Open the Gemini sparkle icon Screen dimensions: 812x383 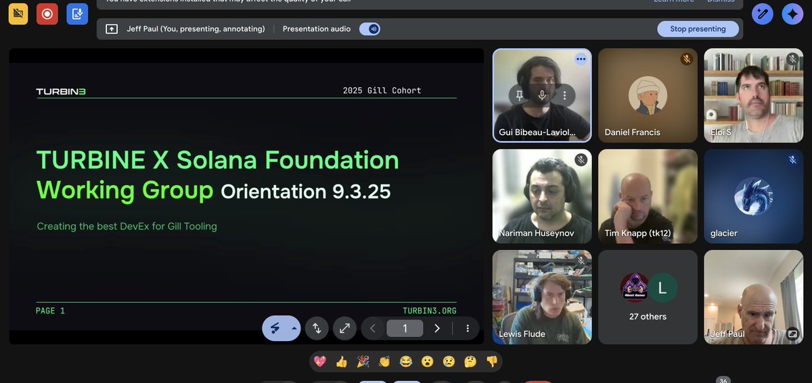792,14
